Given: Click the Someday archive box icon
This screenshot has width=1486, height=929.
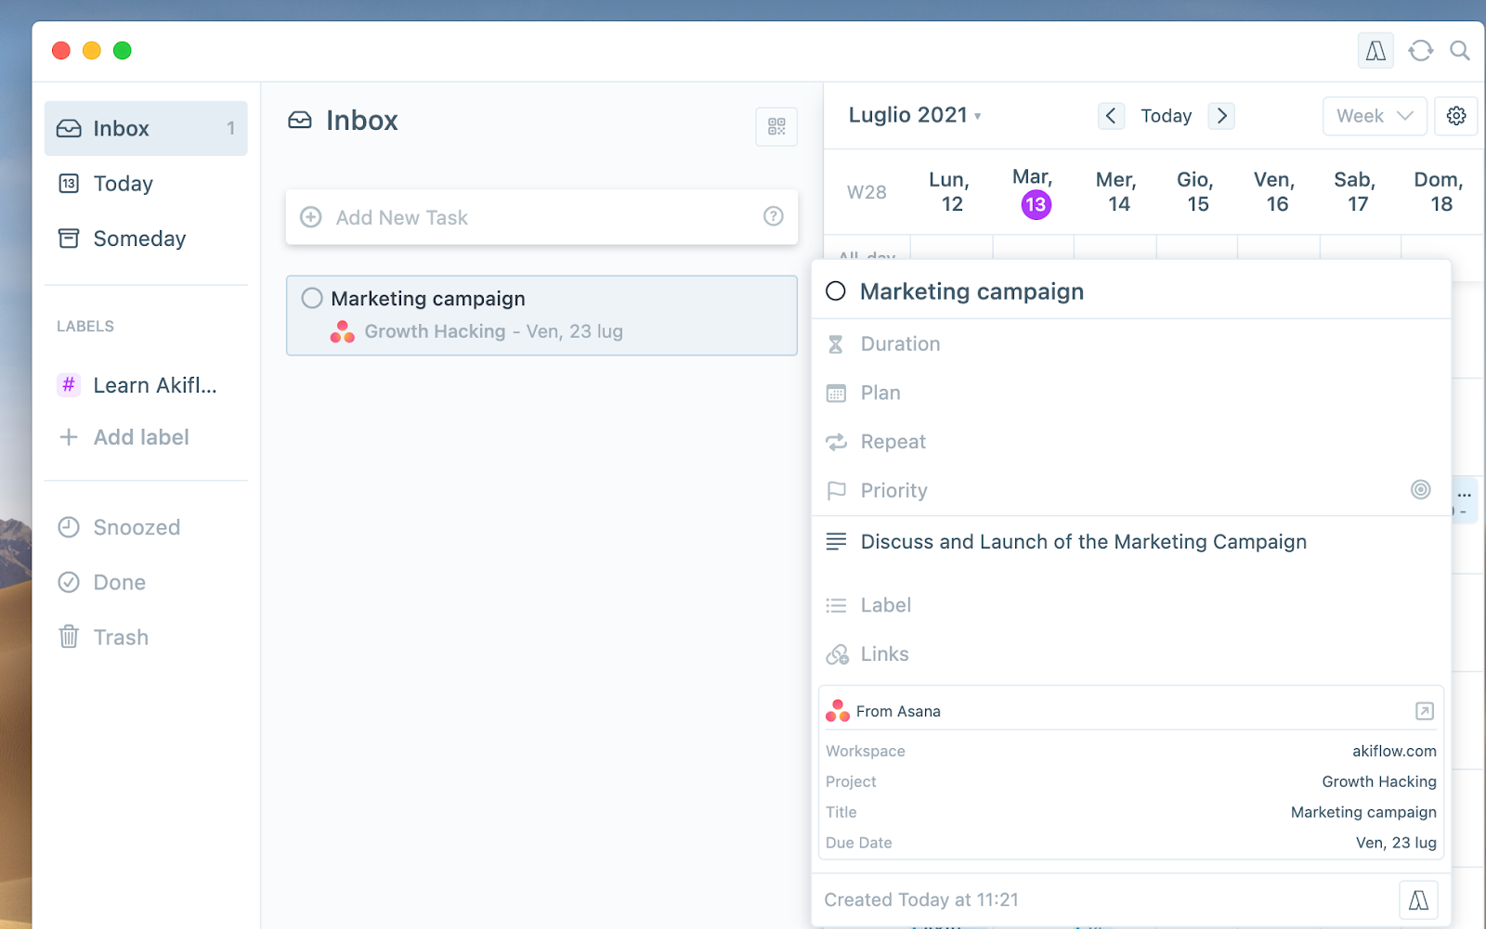Looking at the screenshot, I should [69, 239].
